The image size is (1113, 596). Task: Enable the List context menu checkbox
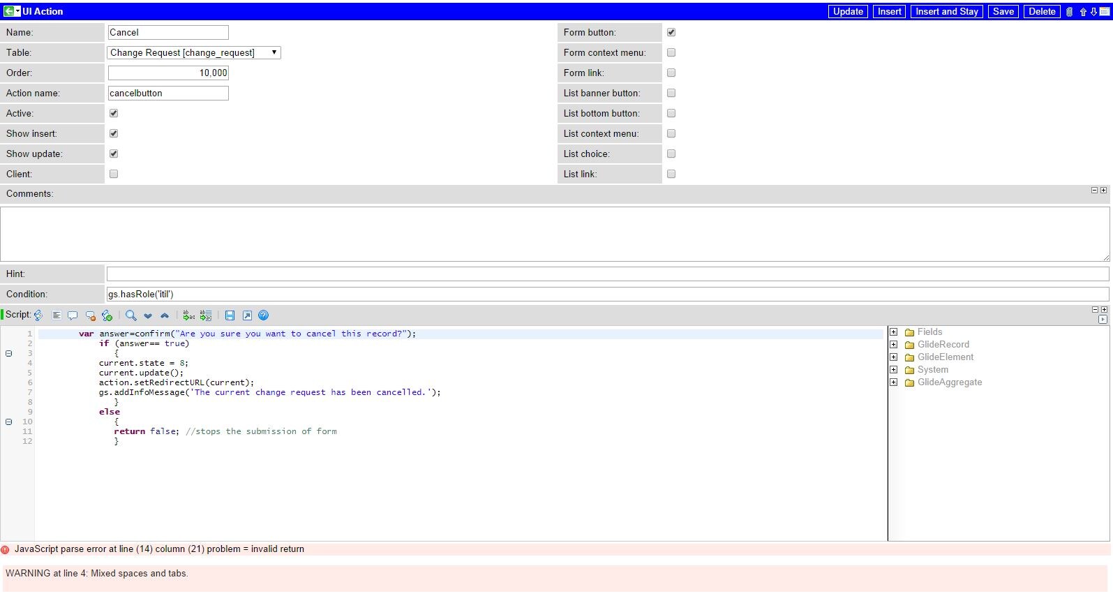pos(671,133)
